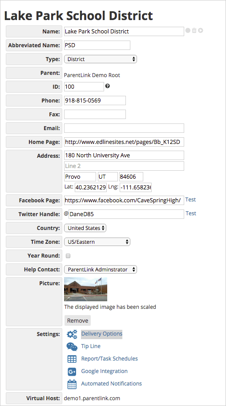
Task: Open the Tip Line settings link
Action: click(x=91, y=346)
